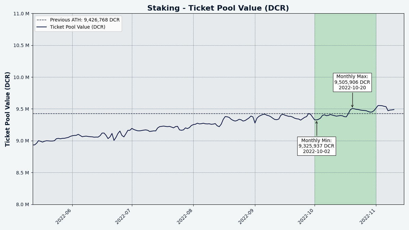Click the 2022-09 x-axis tick label
Viewport: 409px width, 230px height.
pos(246,216)
